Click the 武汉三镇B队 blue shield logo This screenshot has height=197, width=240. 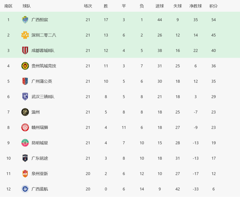tap(25, 96)
